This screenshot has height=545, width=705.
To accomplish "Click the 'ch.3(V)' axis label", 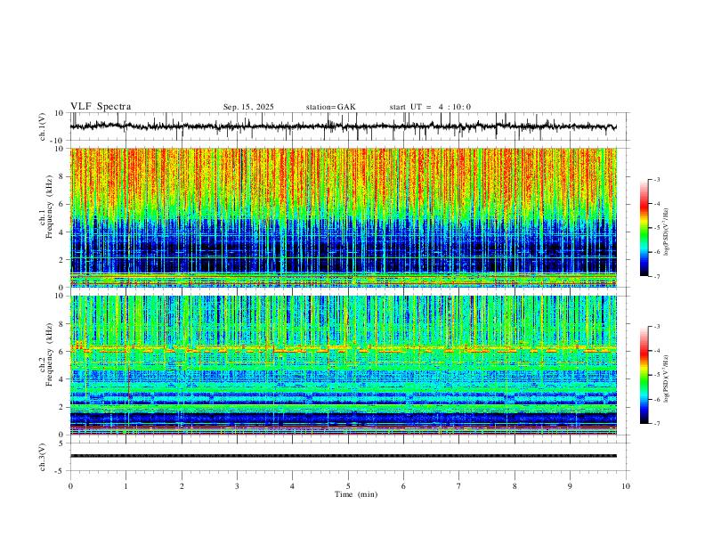I will pyautogui.click(x=43, y=457).
